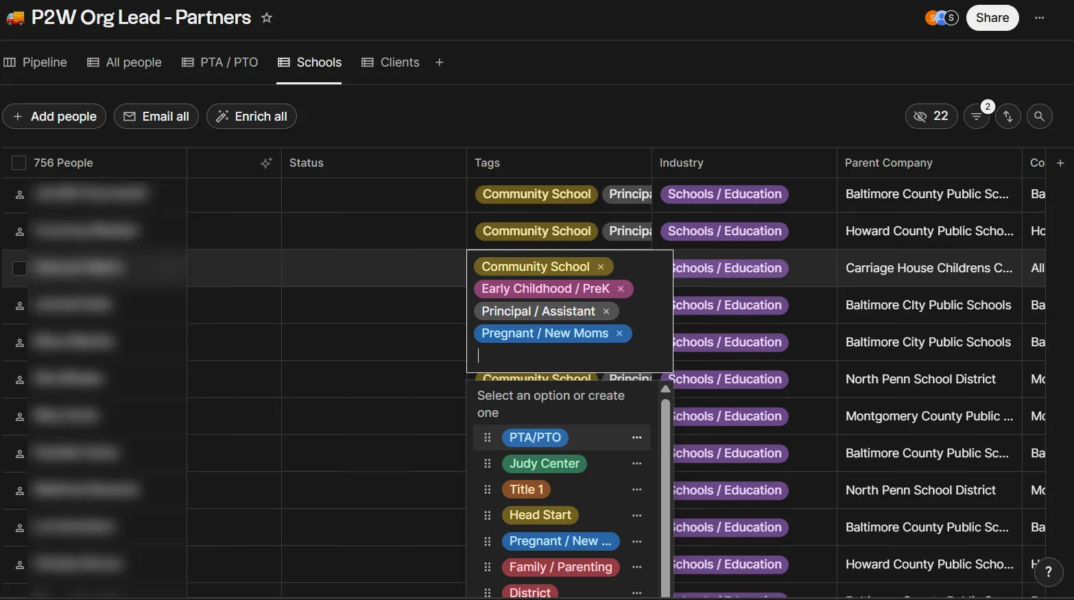The image size is (1074, 600).
Task: Toggle hidden fields button showing 22
Action: 931,117
